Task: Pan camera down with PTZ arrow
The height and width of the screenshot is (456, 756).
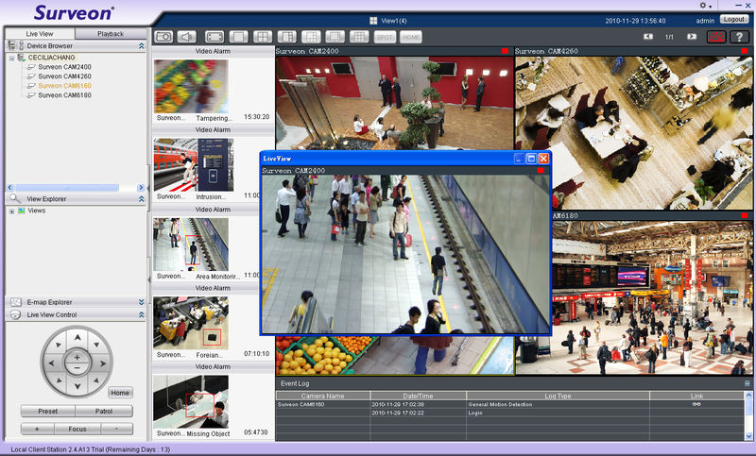Action: coord(77,387)
